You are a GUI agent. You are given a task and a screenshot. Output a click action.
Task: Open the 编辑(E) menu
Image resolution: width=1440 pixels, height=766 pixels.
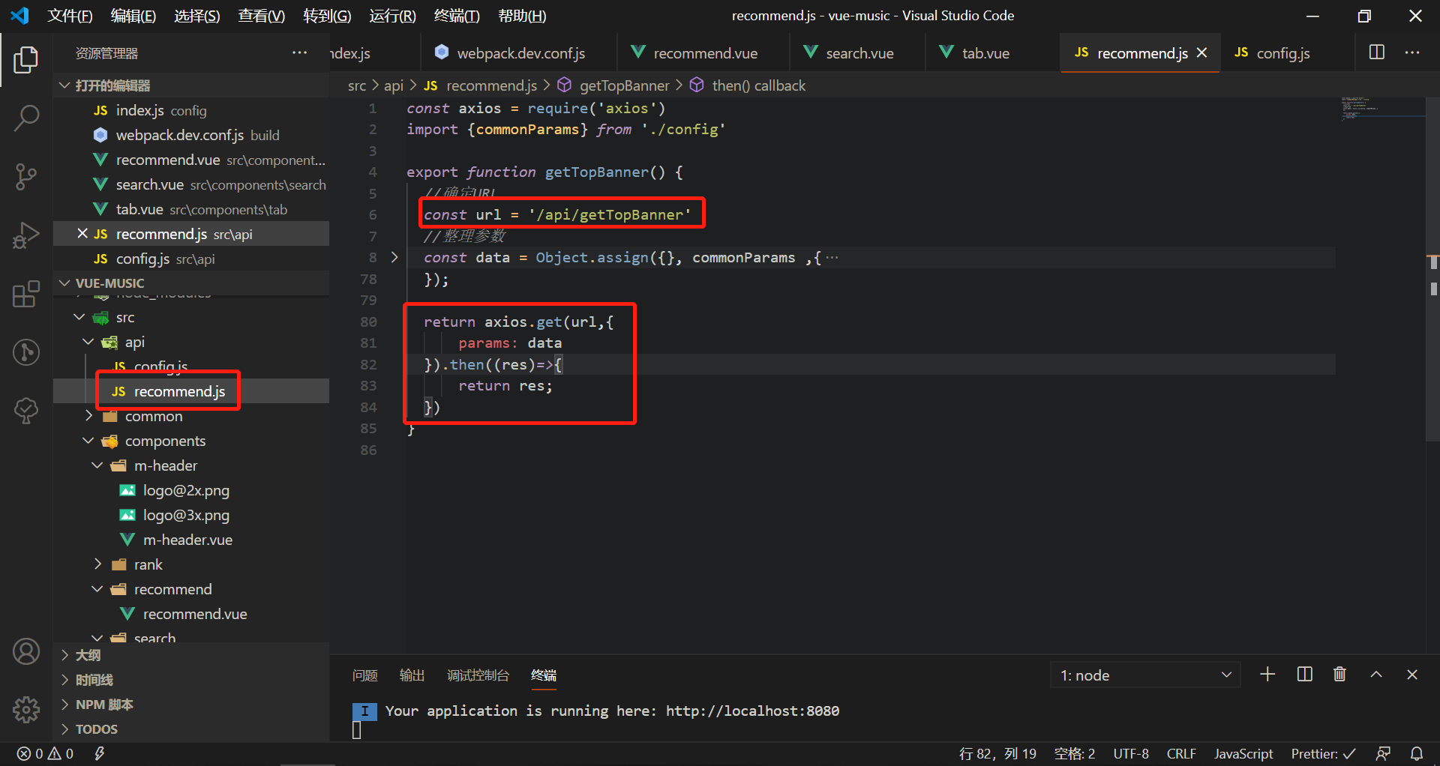pyautogui.click(x=133, y=16)
